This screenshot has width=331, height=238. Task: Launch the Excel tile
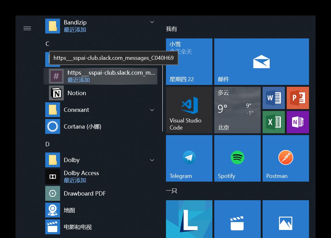click(274, 122)
